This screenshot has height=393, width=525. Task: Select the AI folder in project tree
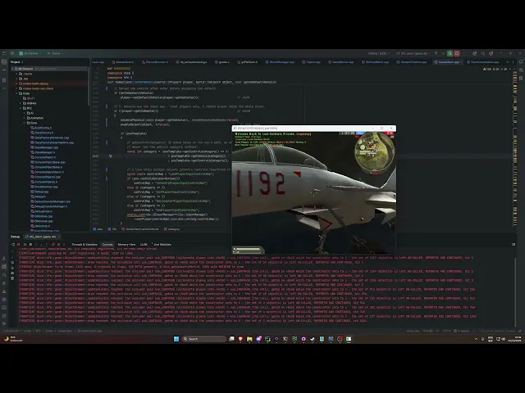[30, 113]
